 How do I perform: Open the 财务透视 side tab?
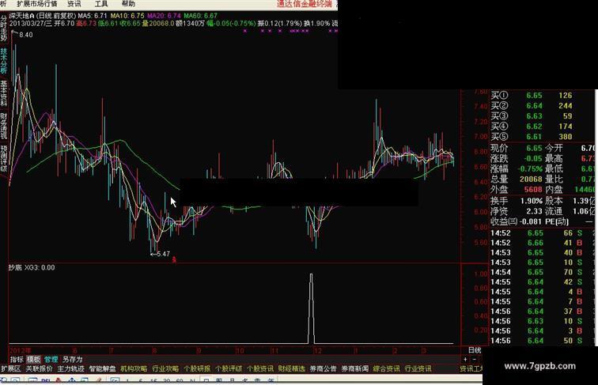click(x=4, y=126)
